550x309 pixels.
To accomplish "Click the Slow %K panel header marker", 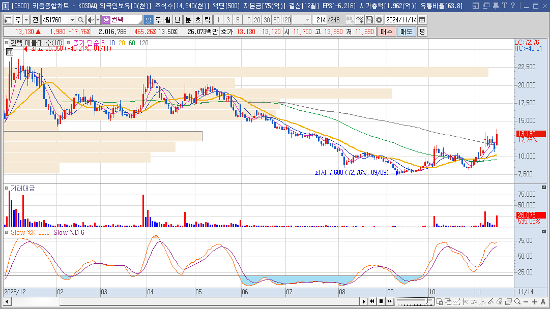I will click(x=6, y=232).
